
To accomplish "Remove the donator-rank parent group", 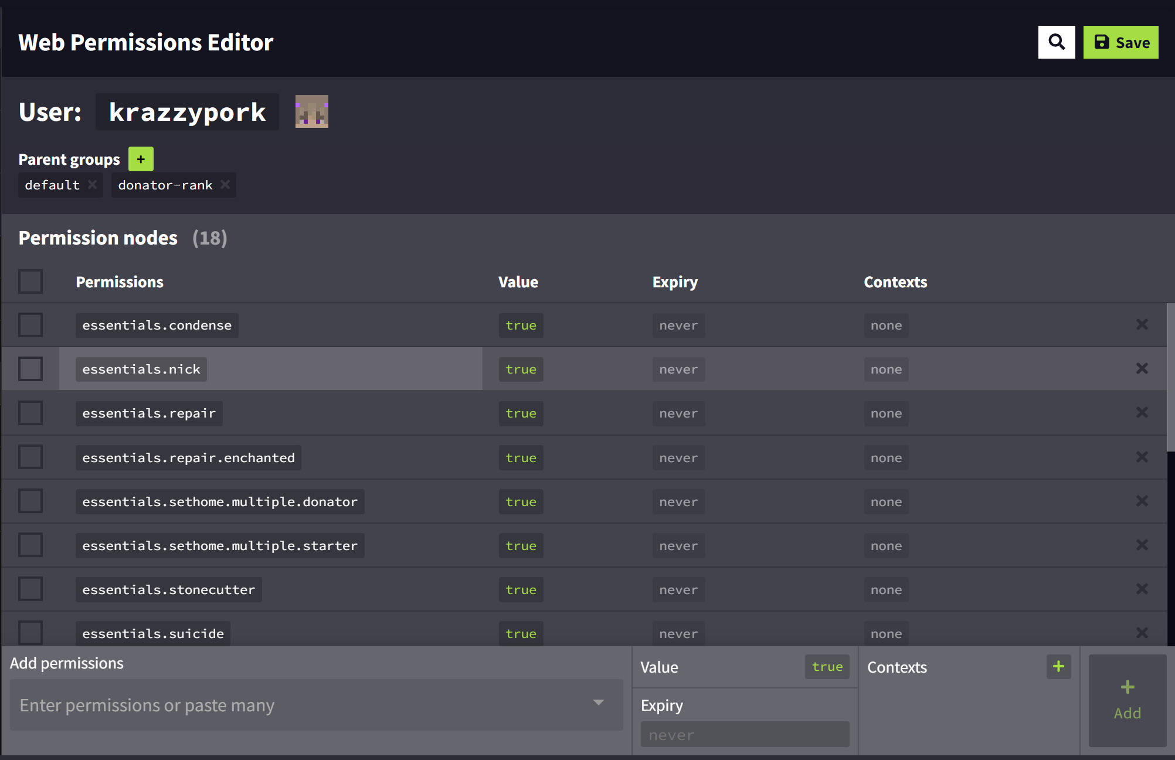I will click(225, 185).
